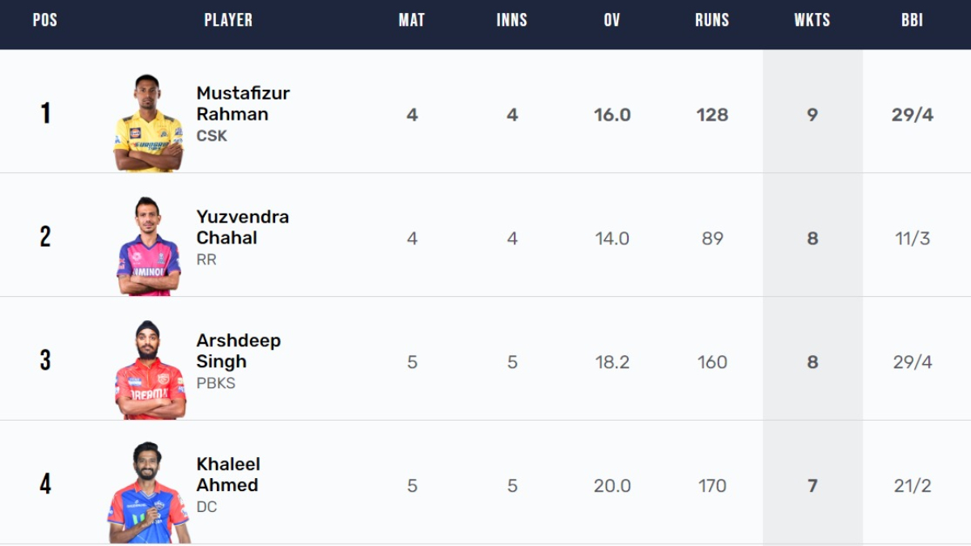971x546 pixels.
Task: Sort by BBI column header
Action: coord(912,20)
